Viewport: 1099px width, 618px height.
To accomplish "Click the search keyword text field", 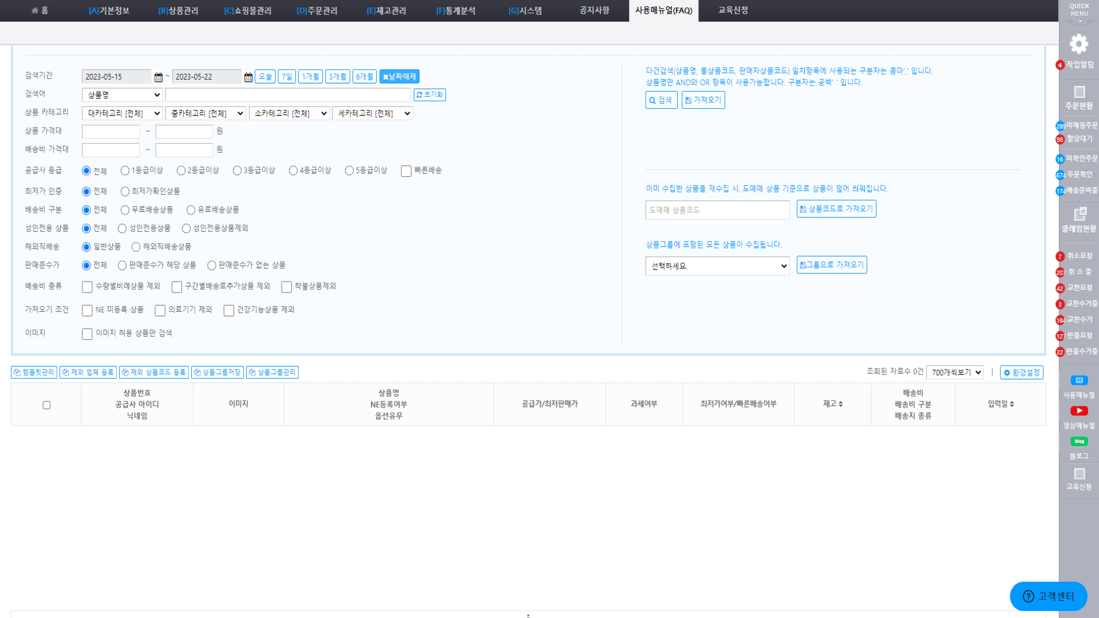I will (288, 95).
